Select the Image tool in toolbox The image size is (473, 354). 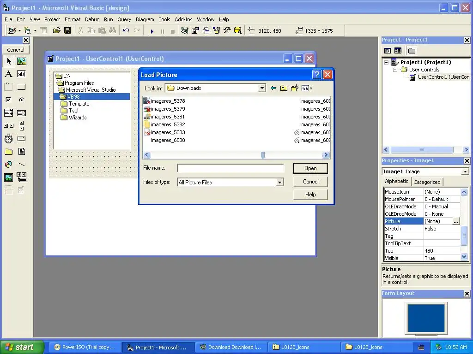(x=8, y=177)
